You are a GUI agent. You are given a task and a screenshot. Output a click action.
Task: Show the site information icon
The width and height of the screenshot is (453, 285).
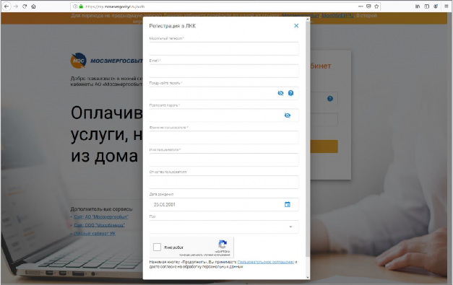[x=75, y=6]
